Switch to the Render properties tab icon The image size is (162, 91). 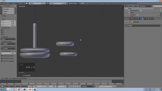pos(130,18)
